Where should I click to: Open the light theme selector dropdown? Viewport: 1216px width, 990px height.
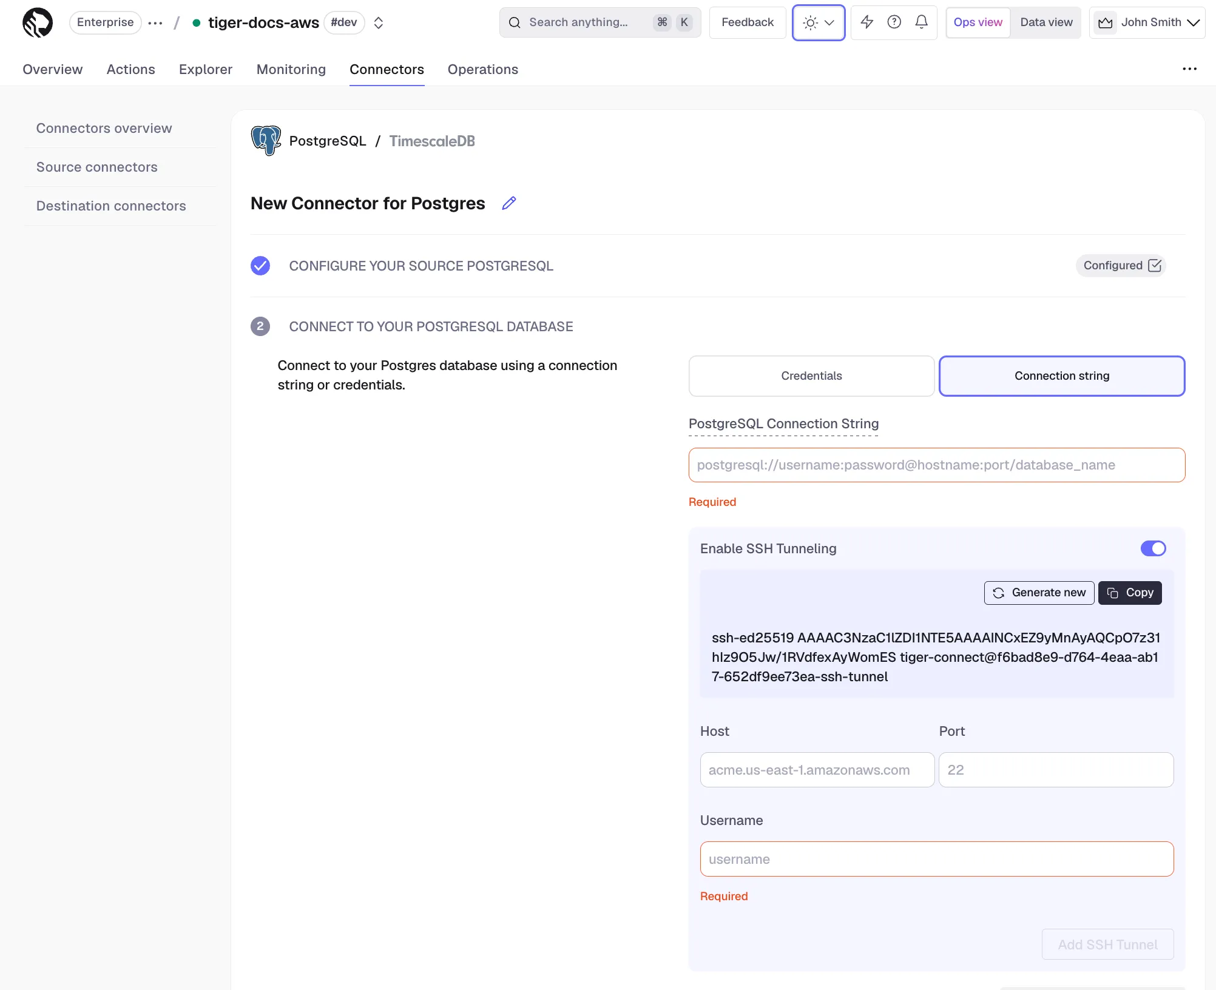[818, 22]
